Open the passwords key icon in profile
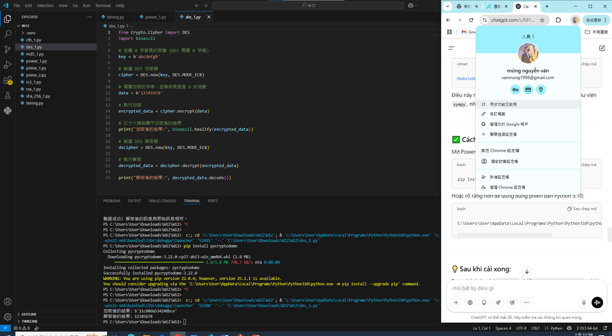 (515, 90)
